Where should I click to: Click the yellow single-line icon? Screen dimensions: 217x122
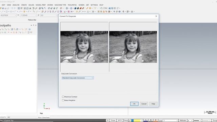pos(87,8)
